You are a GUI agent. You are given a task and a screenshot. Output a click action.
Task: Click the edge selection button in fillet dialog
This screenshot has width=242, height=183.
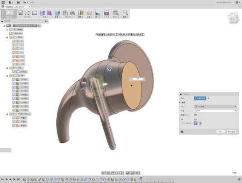click(200, 98)
